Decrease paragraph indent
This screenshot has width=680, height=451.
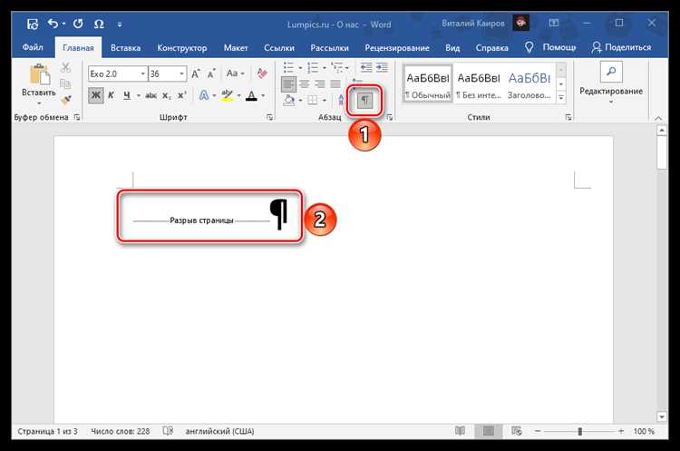coord(366,67)
